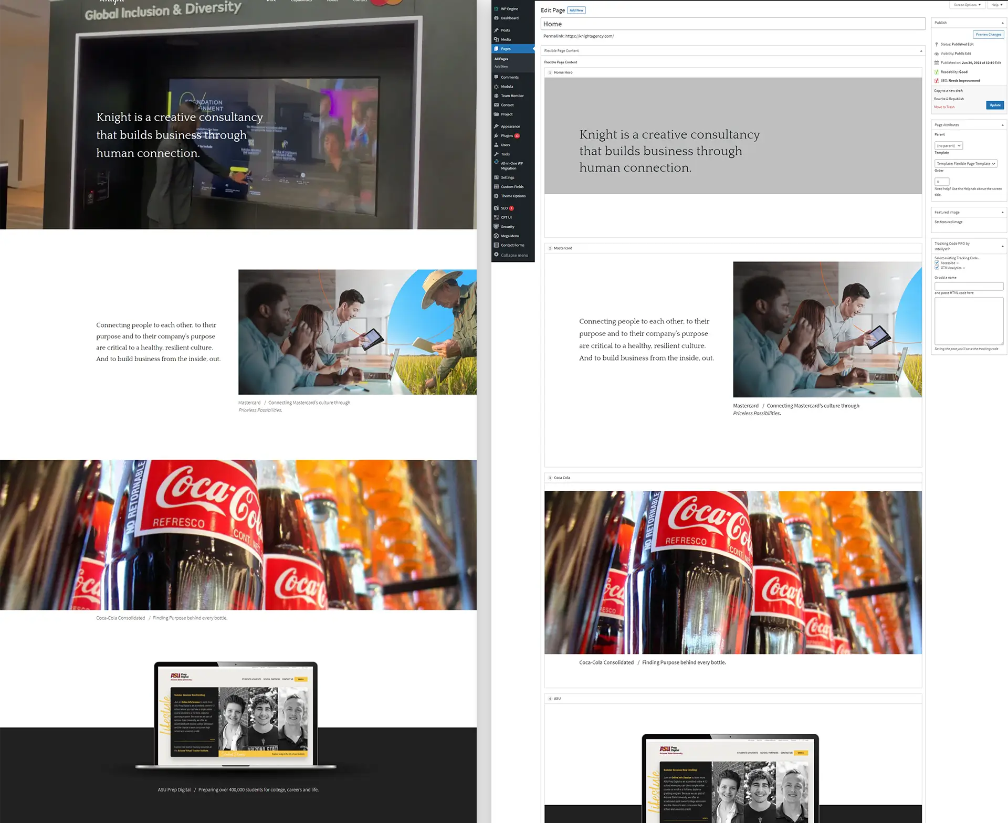Viewport: 1008px width, 823px height.
Task: Click the Plugins icon in admin menu
Action: tap(496, 136)
